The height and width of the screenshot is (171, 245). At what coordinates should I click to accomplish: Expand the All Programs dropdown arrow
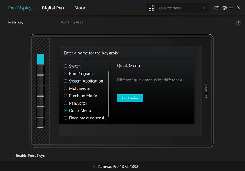pos(205,8)
